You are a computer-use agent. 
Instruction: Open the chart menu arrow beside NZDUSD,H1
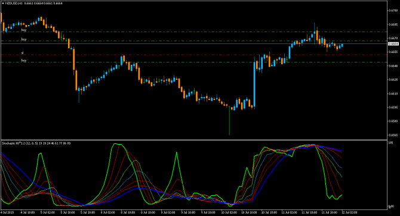[x=3, y=4]
